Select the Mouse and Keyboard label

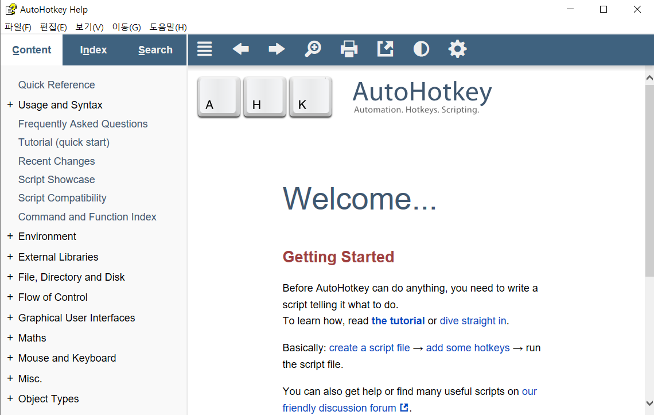(x=67, y=358)
